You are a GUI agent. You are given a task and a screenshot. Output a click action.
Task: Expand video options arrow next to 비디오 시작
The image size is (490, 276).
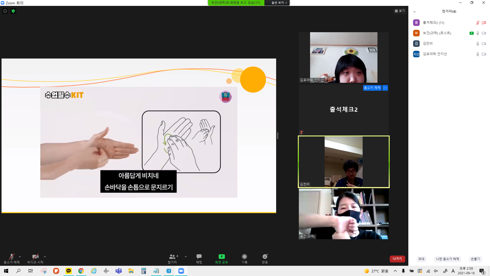45,257
